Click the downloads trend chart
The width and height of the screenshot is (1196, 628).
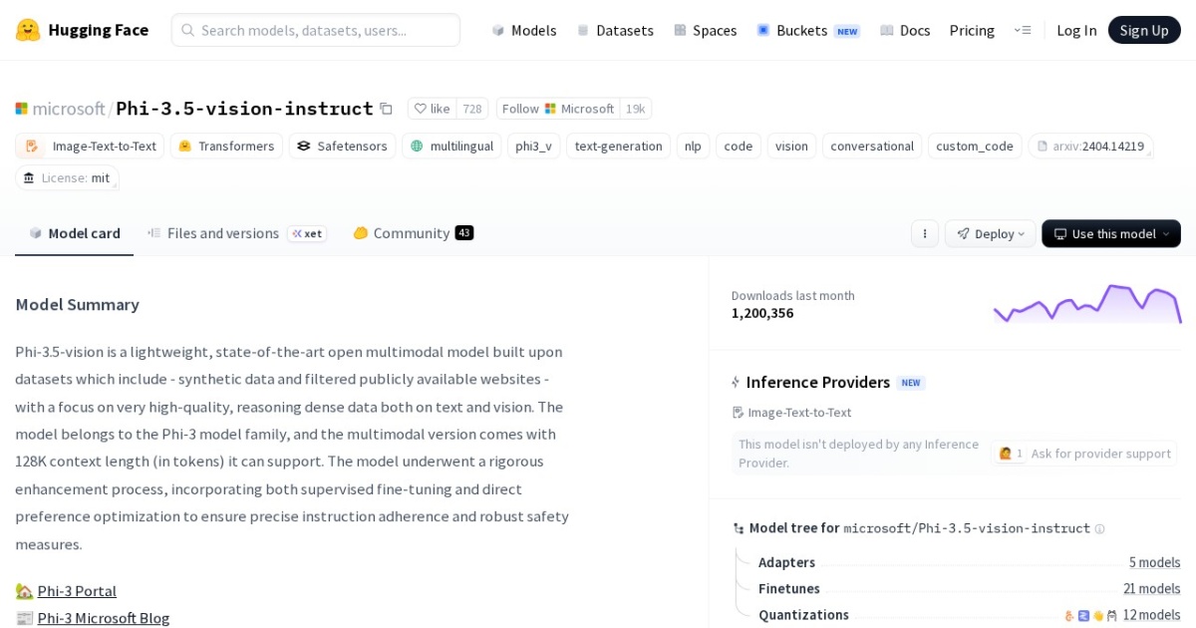click(x=1086, y=304)
